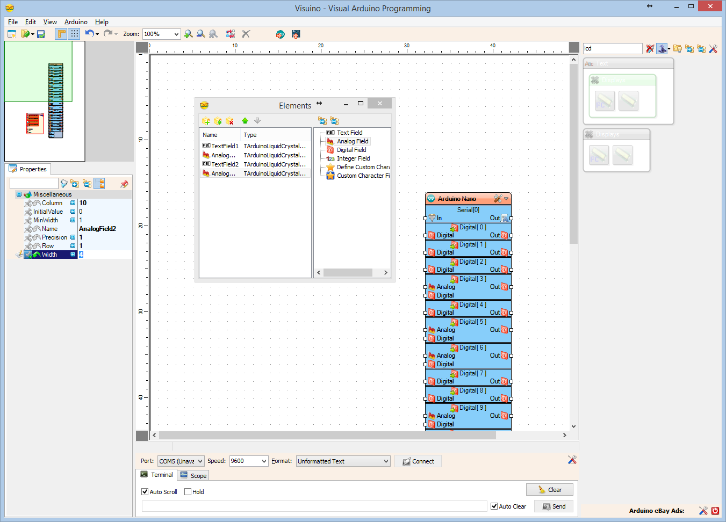Click the zoom in magnifier icon

[188, 34]
